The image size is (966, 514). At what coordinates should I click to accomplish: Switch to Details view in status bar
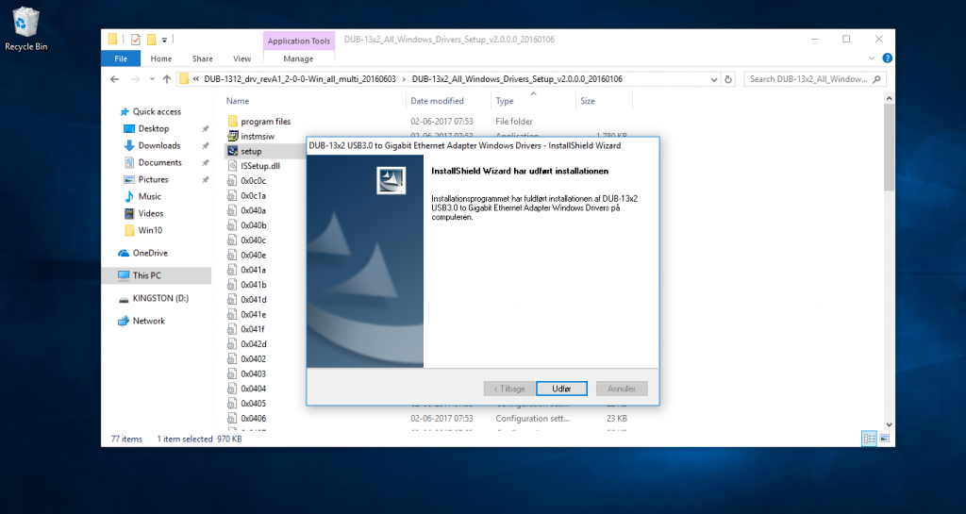point(869,439)
